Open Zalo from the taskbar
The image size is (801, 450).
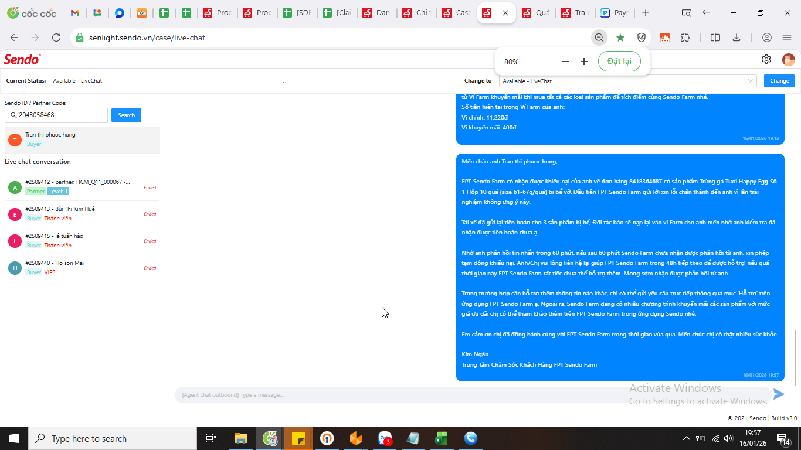pos(385,438)
